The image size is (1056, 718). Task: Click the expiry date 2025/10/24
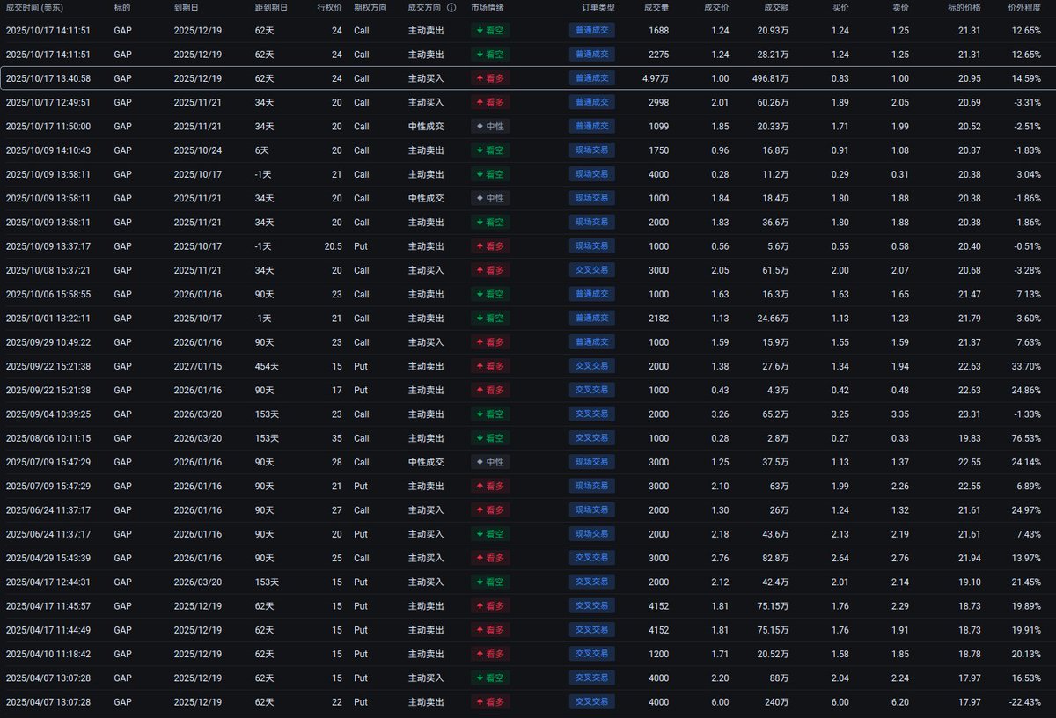(198, 150)
